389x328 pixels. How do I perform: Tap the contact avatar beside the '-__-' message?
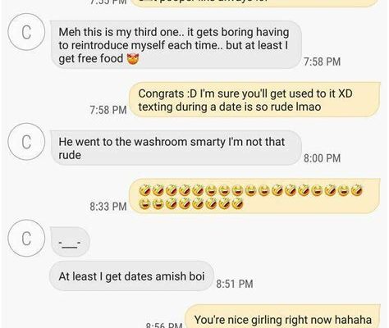click(26, 239)
